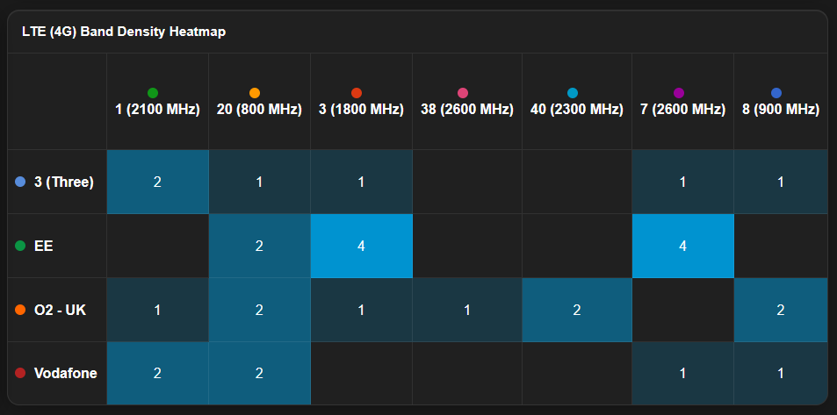Click EE cell under 20 (800 MHz)

[x=259, y=246]
